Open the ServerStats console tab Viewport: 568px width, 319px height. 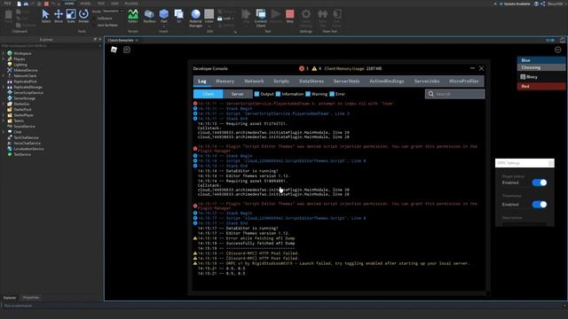click(x=347, y=82)
